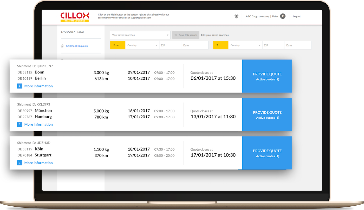Toggle the From filter button
This screenshot has width=364, height=210.
(118, 45)
